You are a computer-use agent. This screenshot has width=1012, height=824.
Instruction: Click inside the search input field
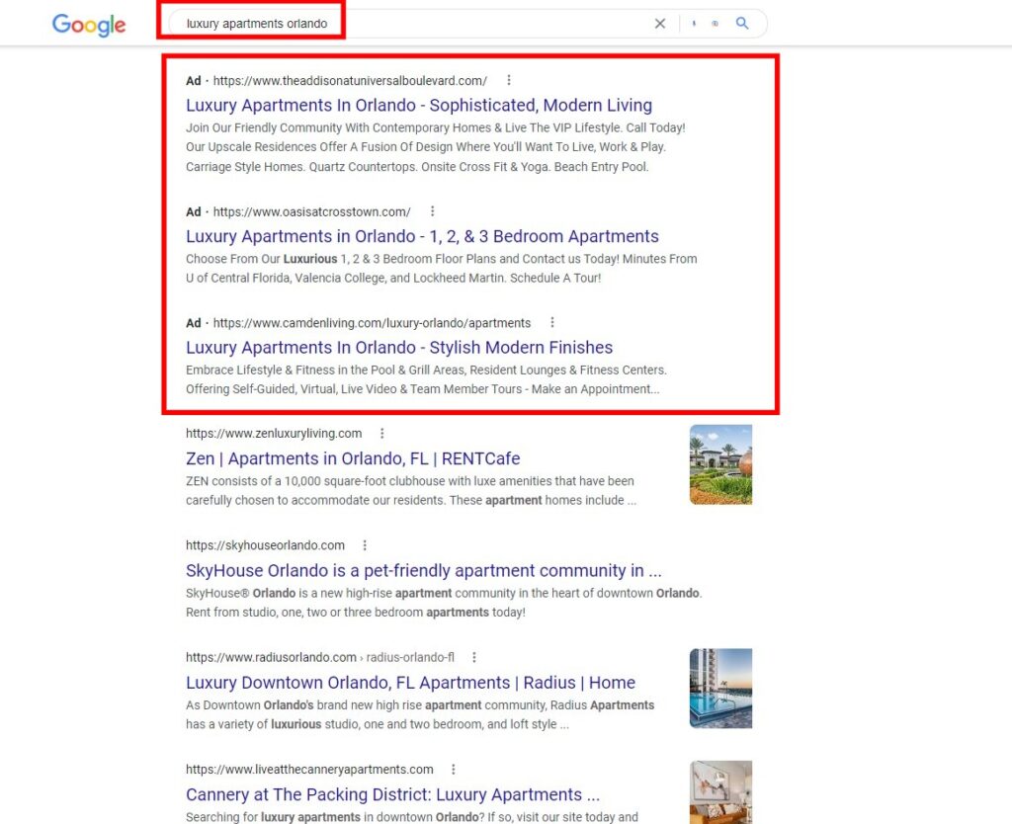(395, 23)
